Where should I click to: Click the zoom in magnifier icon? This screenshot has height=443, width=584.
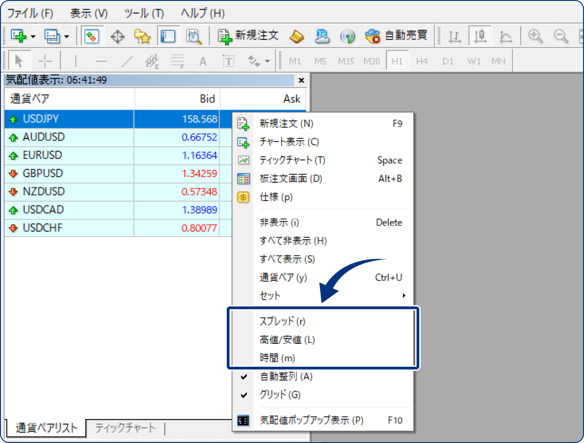535,36
